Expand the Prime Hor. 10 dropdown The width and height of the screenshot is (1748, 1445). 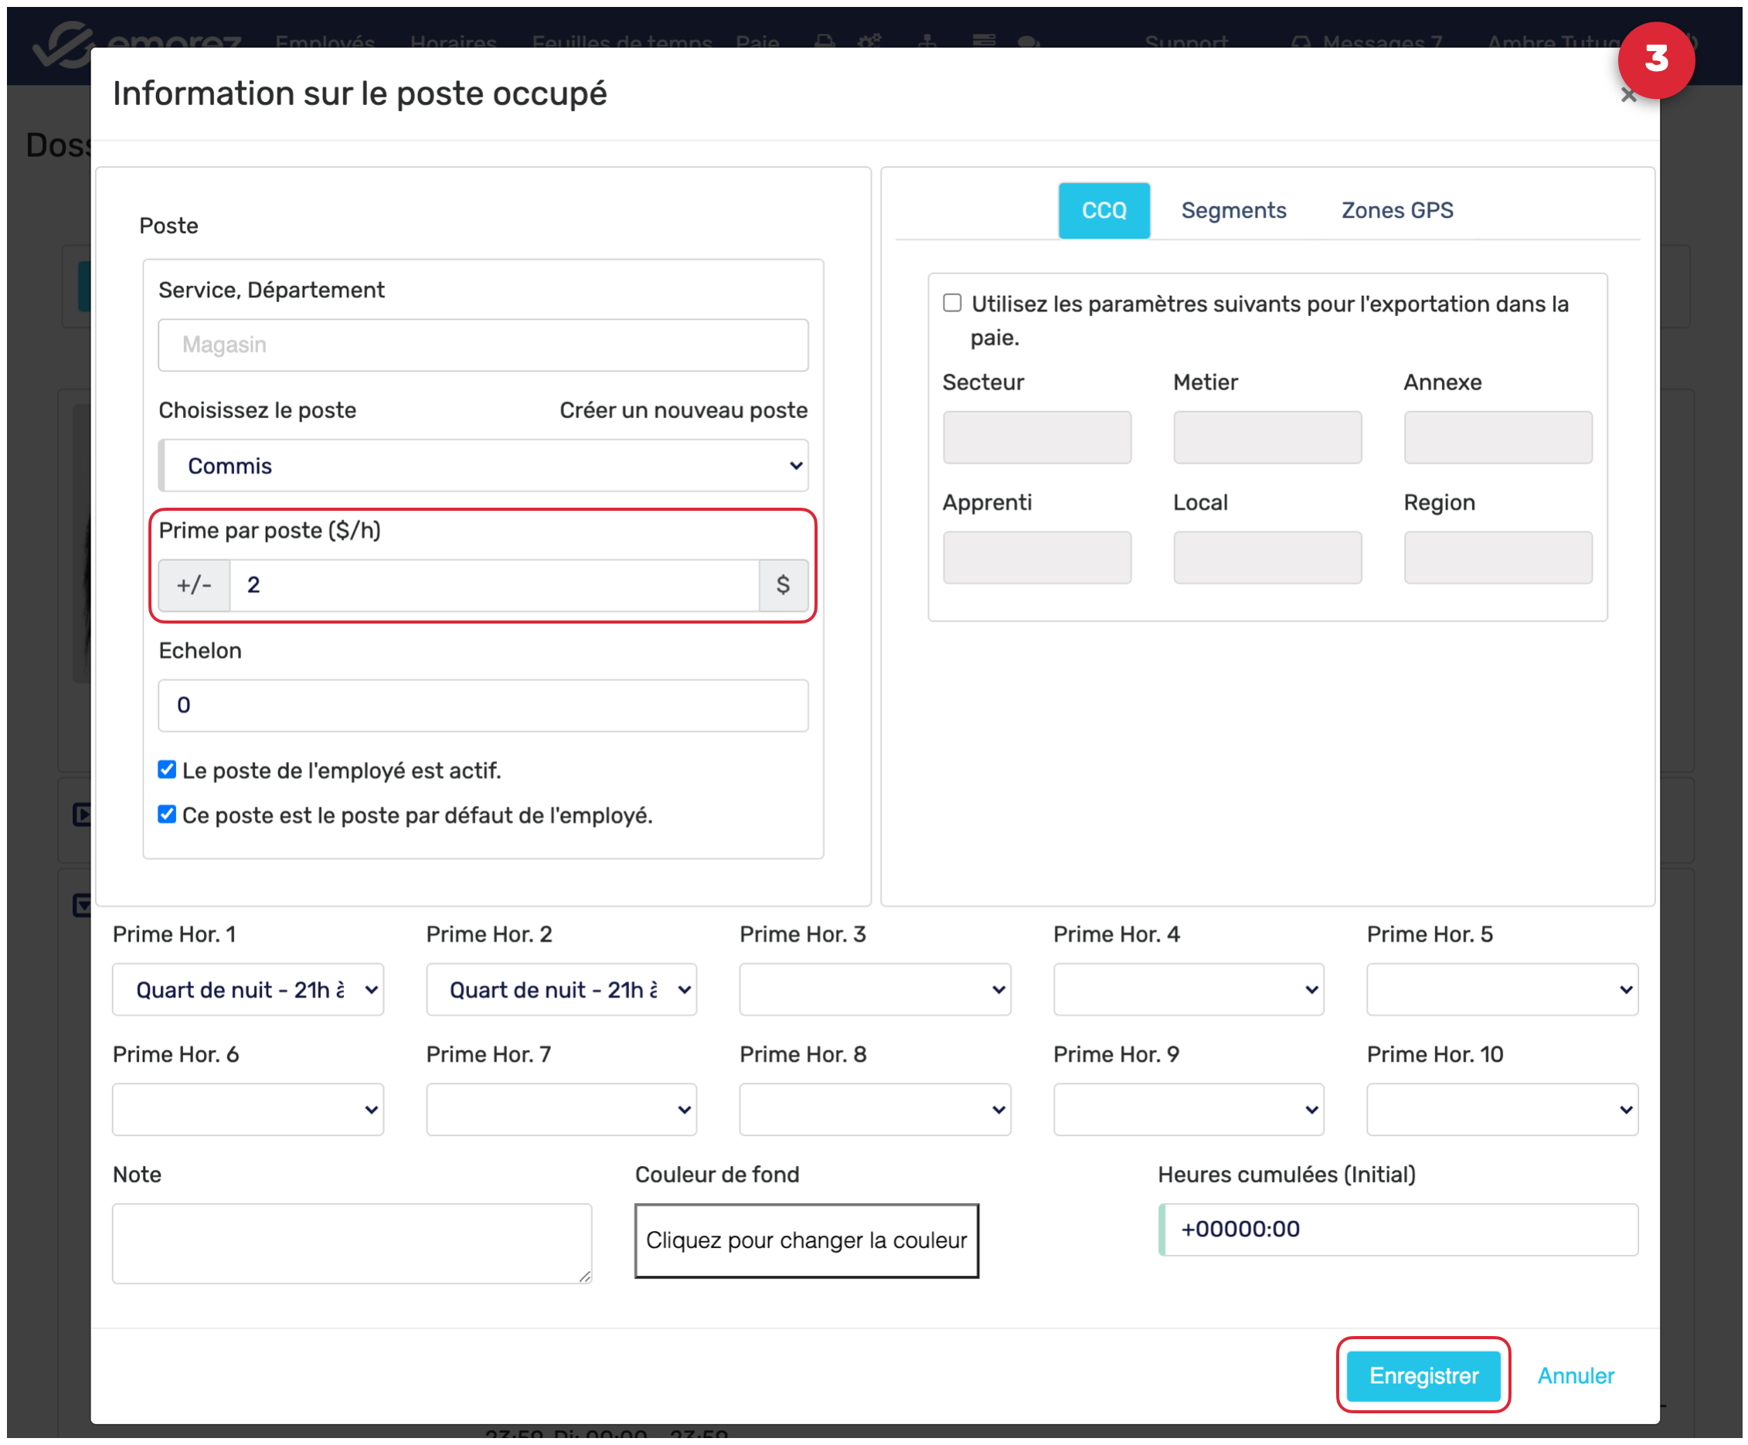point(1501,1110)
